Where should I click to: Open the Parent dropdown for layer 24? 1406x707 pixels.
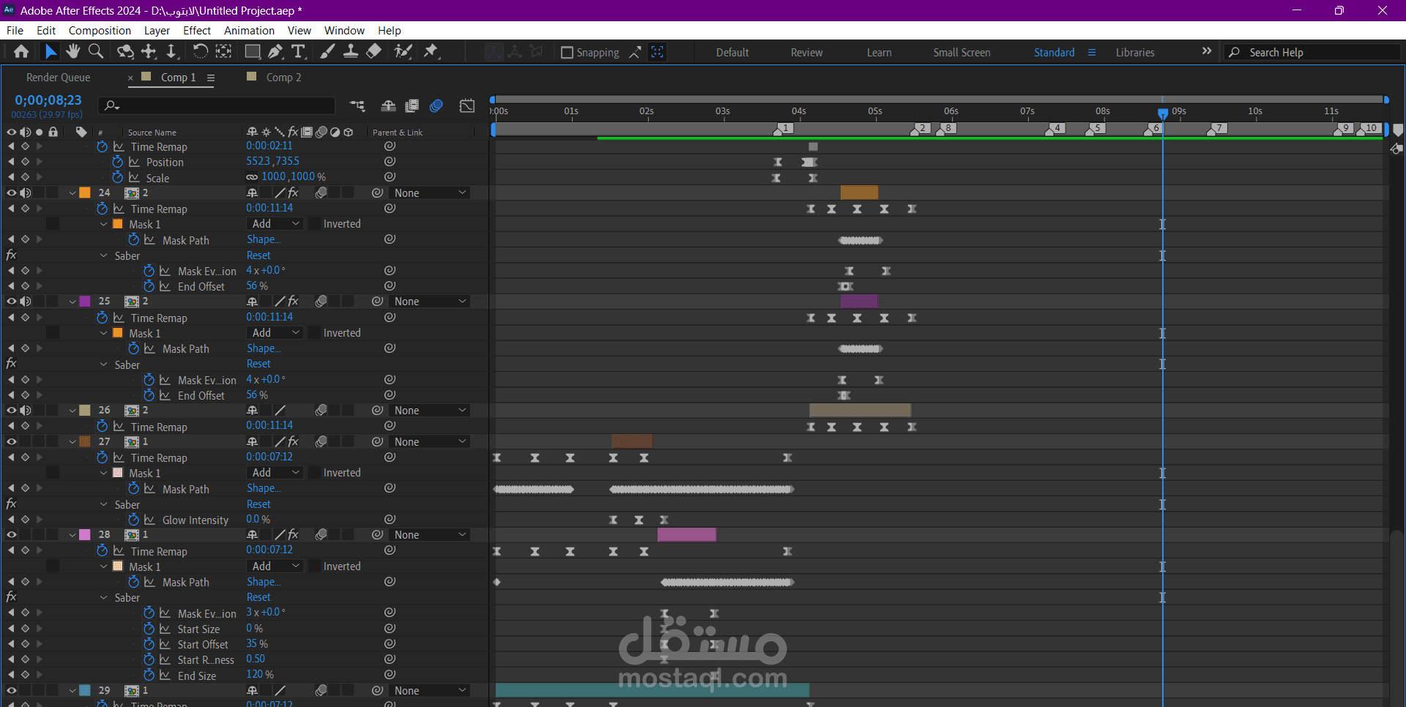click(430, 193)
